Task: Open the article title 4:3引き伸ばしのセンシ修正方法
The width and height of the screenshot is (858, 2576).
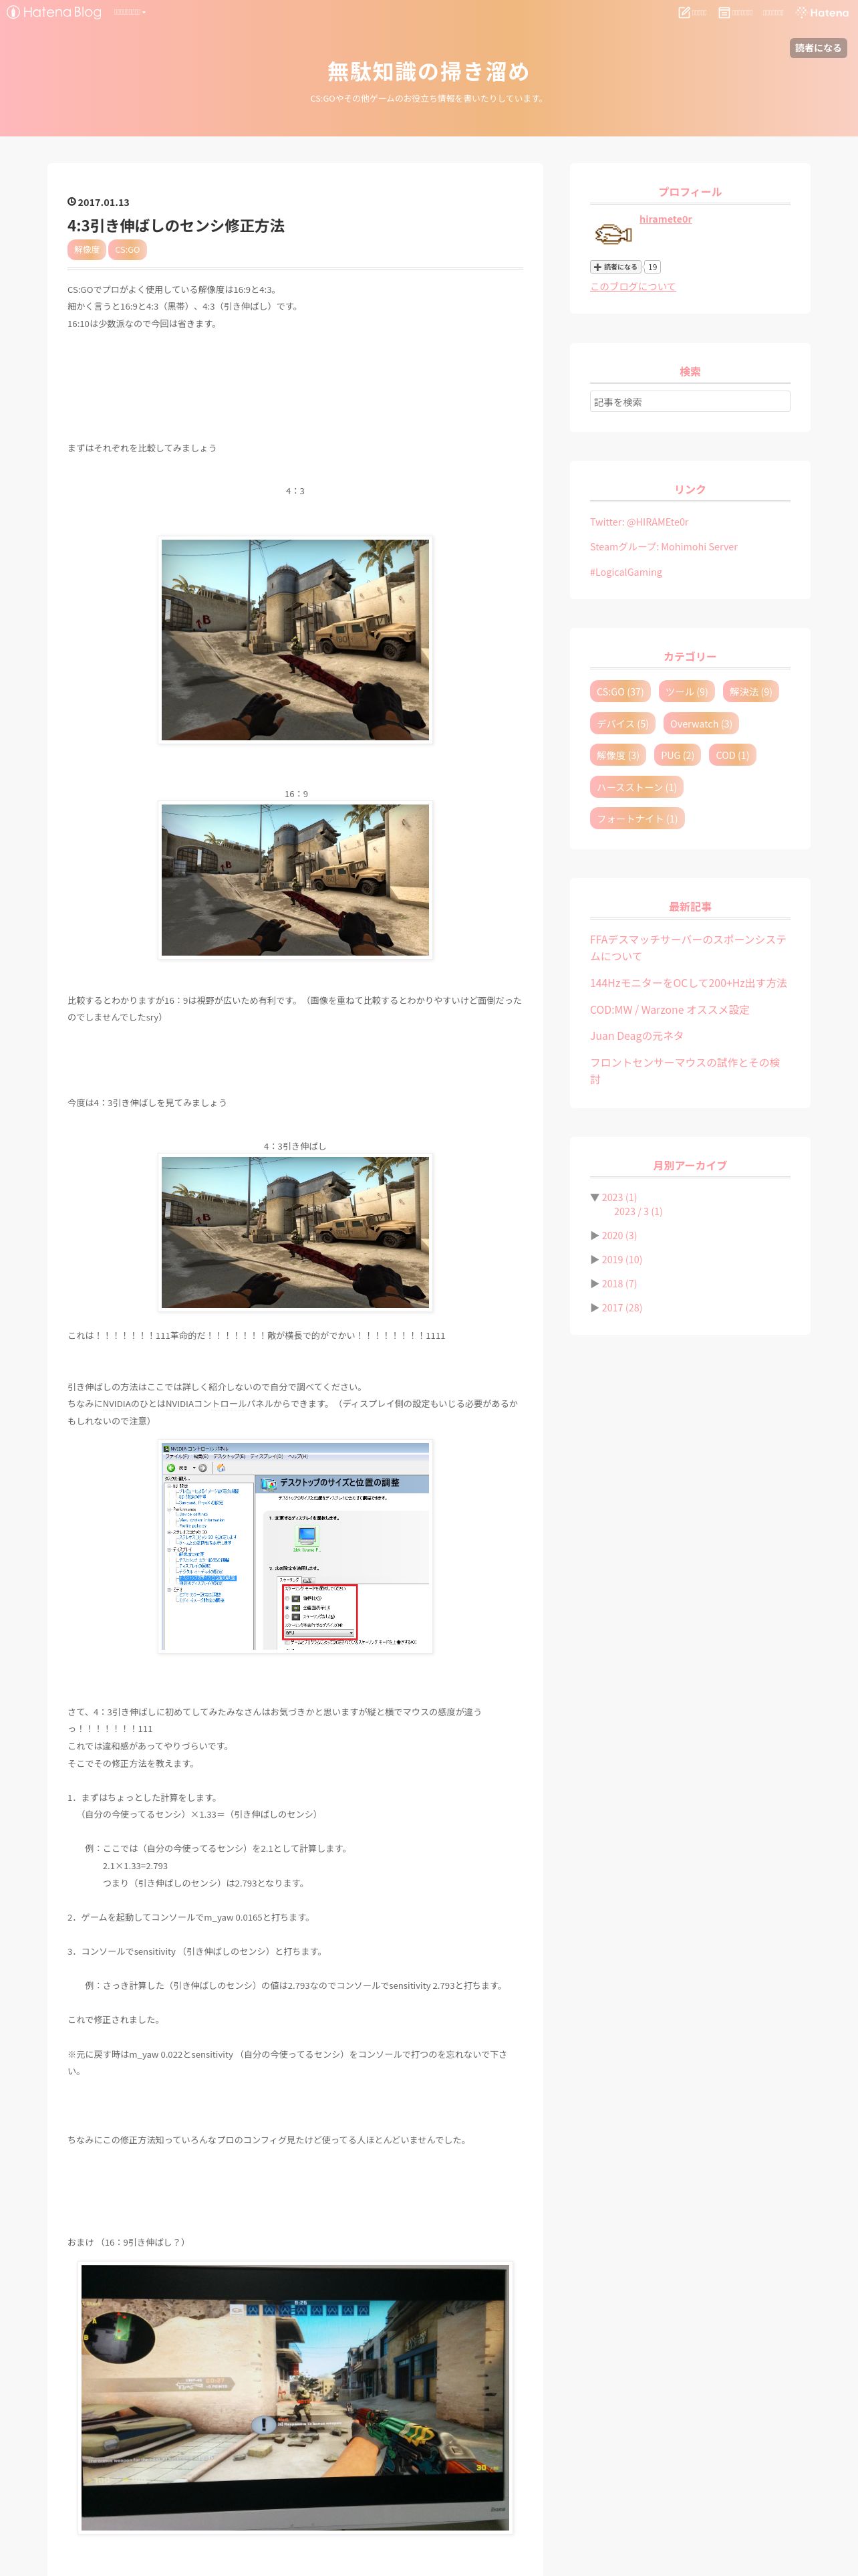Action: point(176,225)
